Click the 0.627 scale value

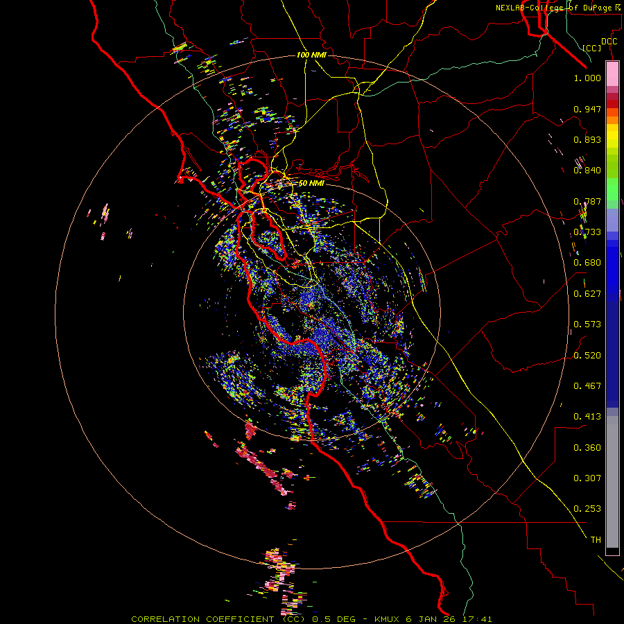[587, 294]
